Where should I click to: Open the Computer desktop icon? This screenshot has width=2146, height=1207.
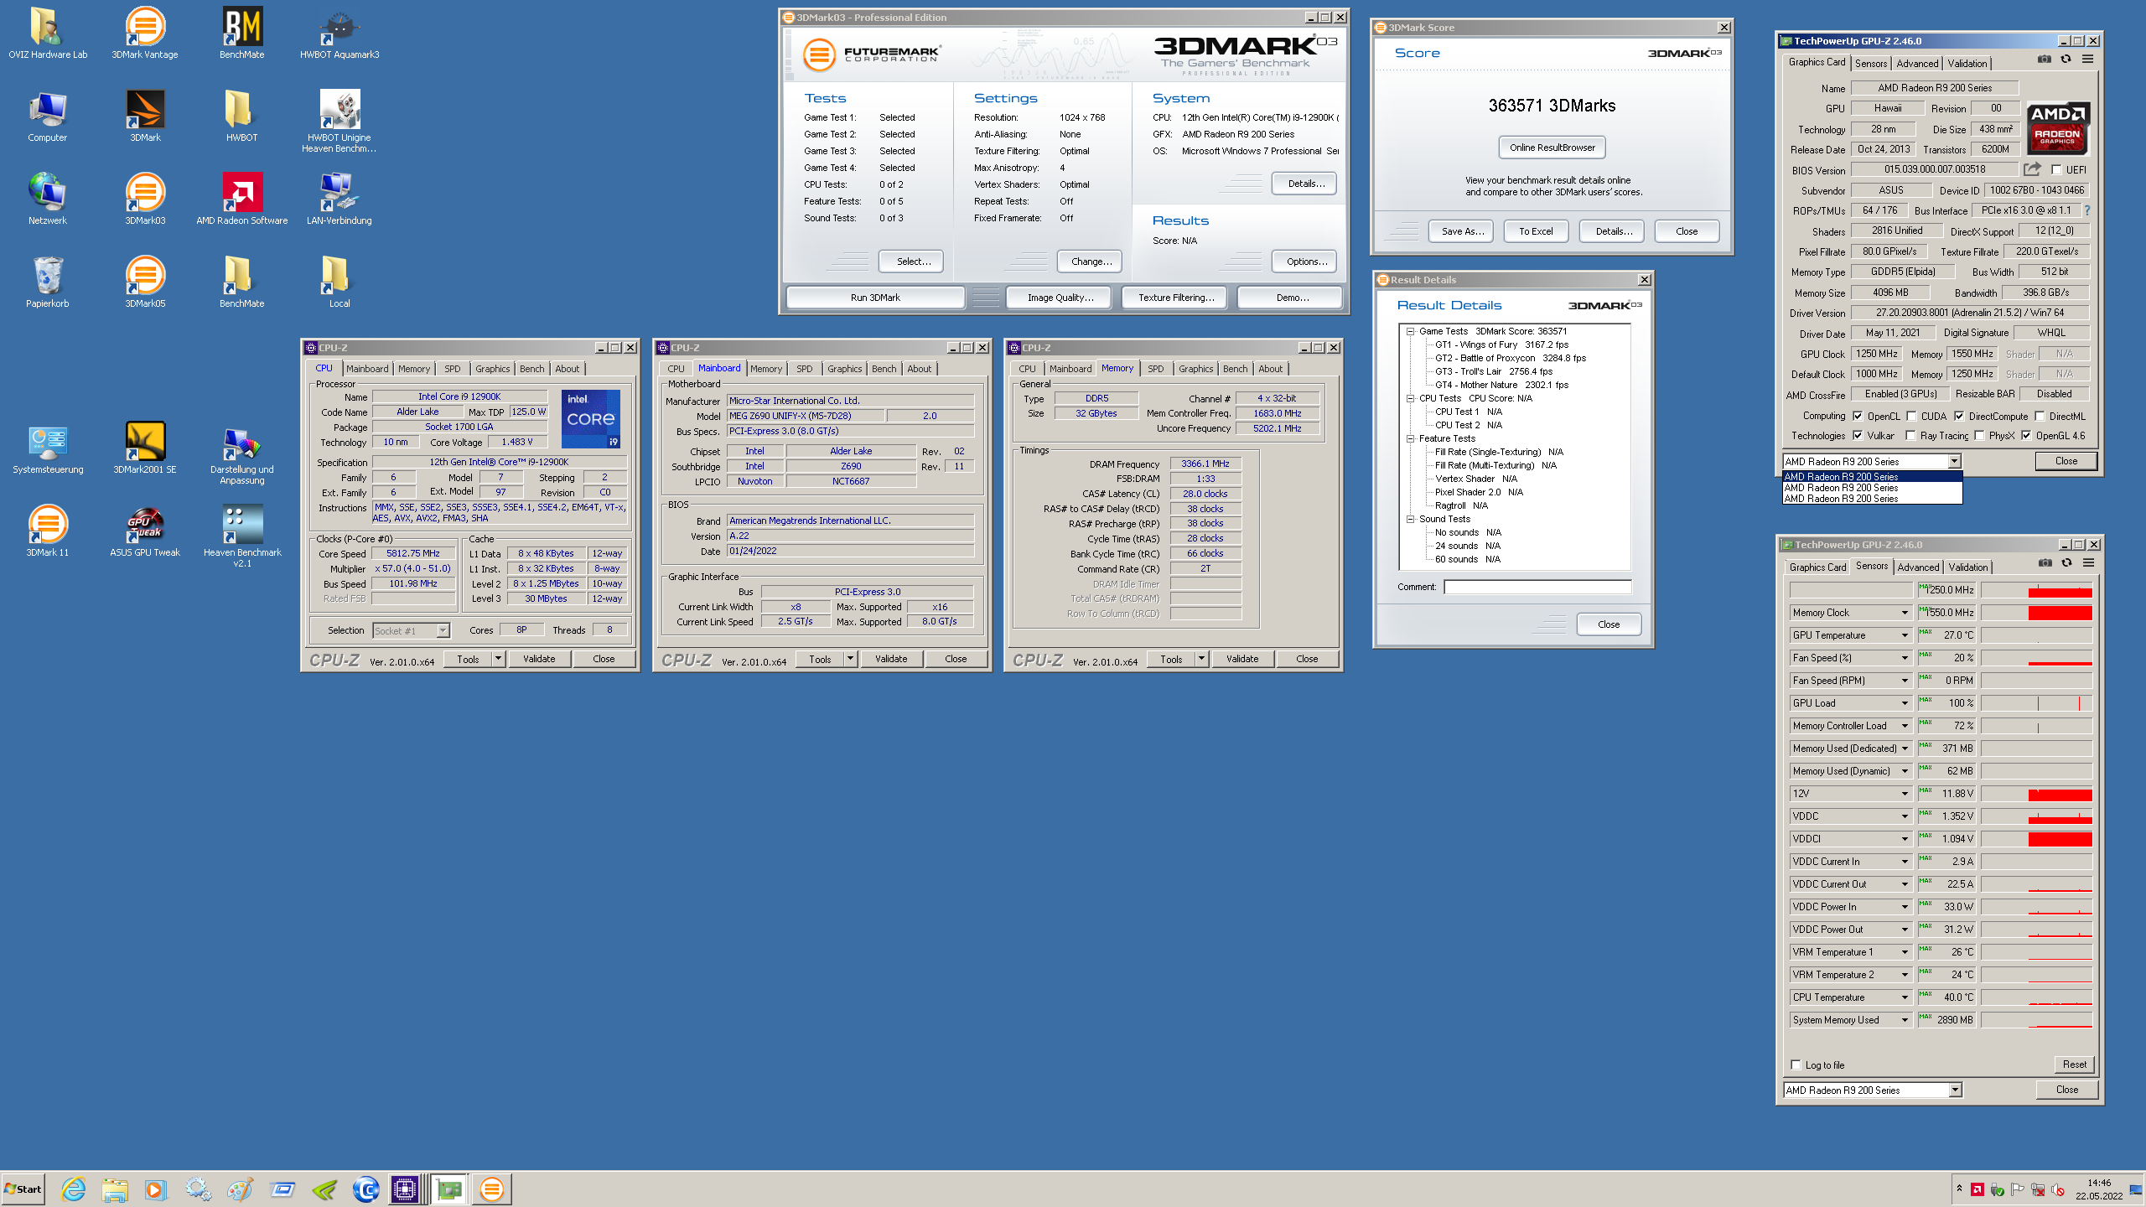pyautogui.click(x=48, y=117)
